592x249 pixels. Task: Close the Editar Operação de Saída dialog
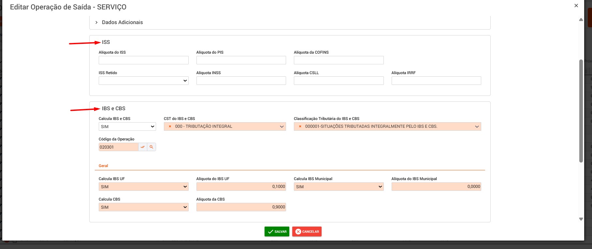click(576, 6)
